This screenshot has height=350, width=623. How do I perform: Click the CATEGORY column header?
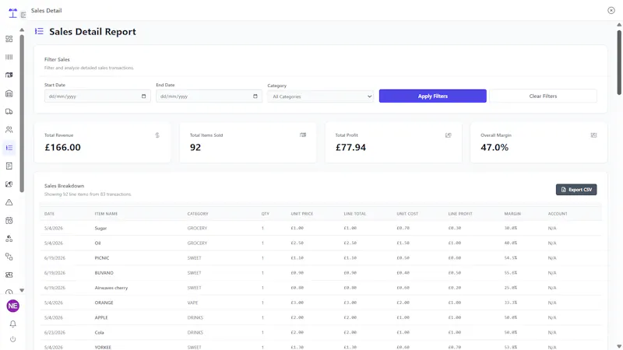tap(198, 214)
